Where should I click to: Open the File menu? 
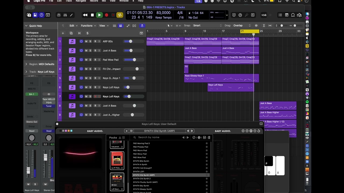click(51, 1)
